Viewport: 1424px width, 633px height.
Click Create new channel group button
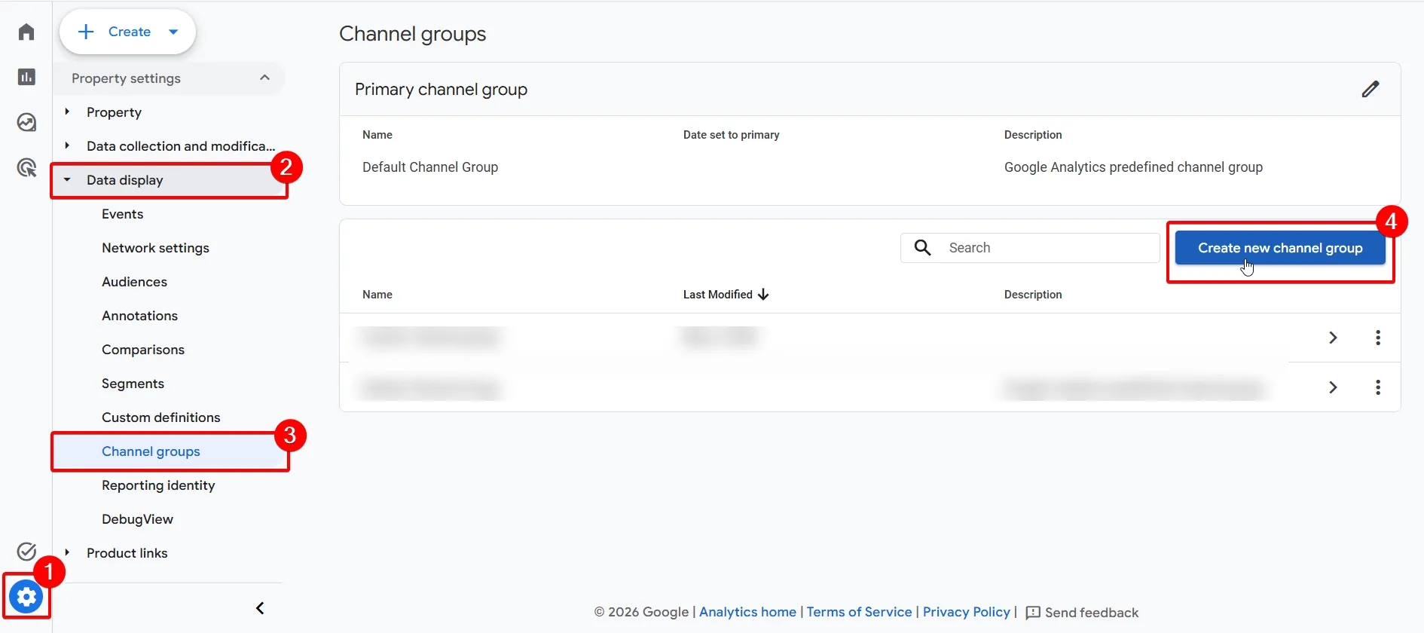click(x=1280, y=248)
